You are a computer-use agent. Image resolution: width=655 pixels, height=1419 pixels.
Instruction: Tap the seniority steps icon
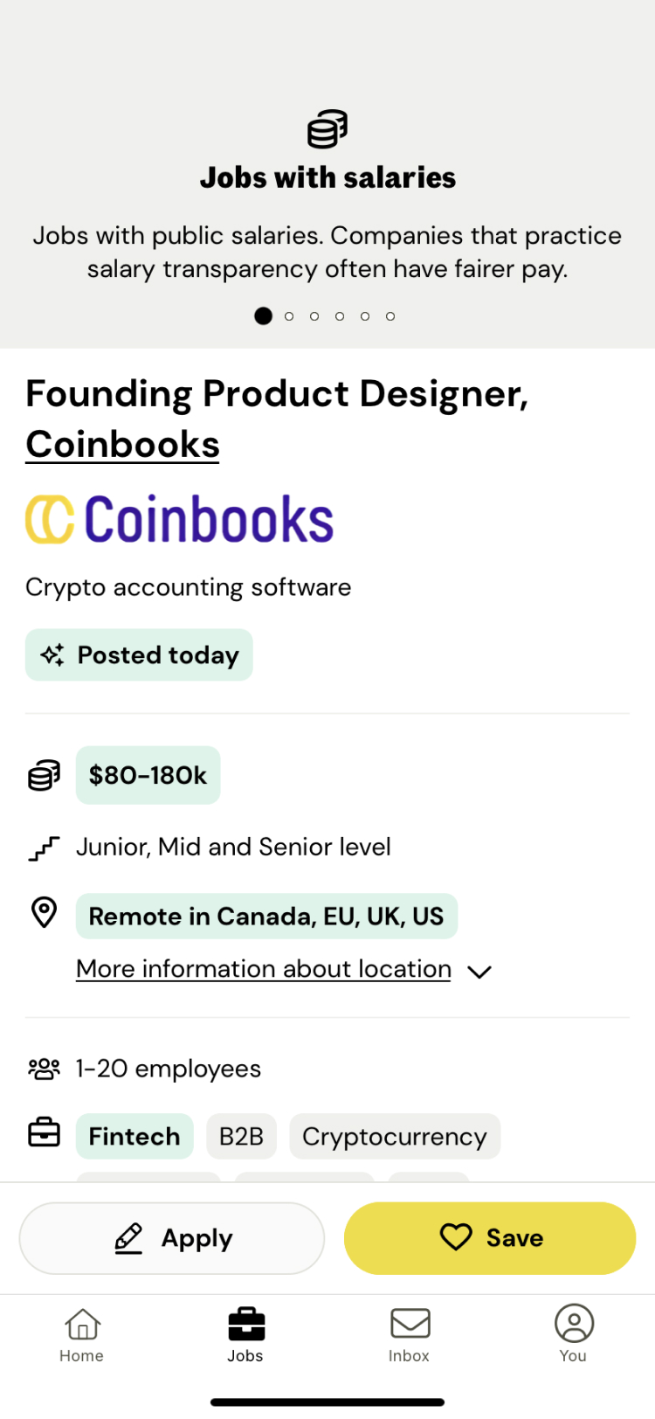44,848
